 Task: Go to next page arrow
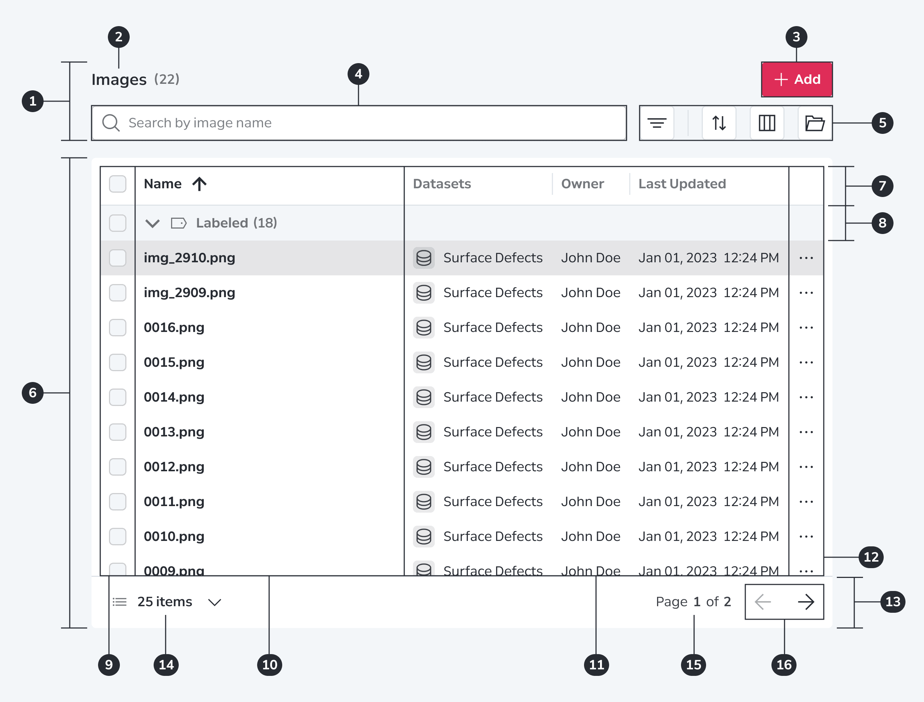point(806,602)
